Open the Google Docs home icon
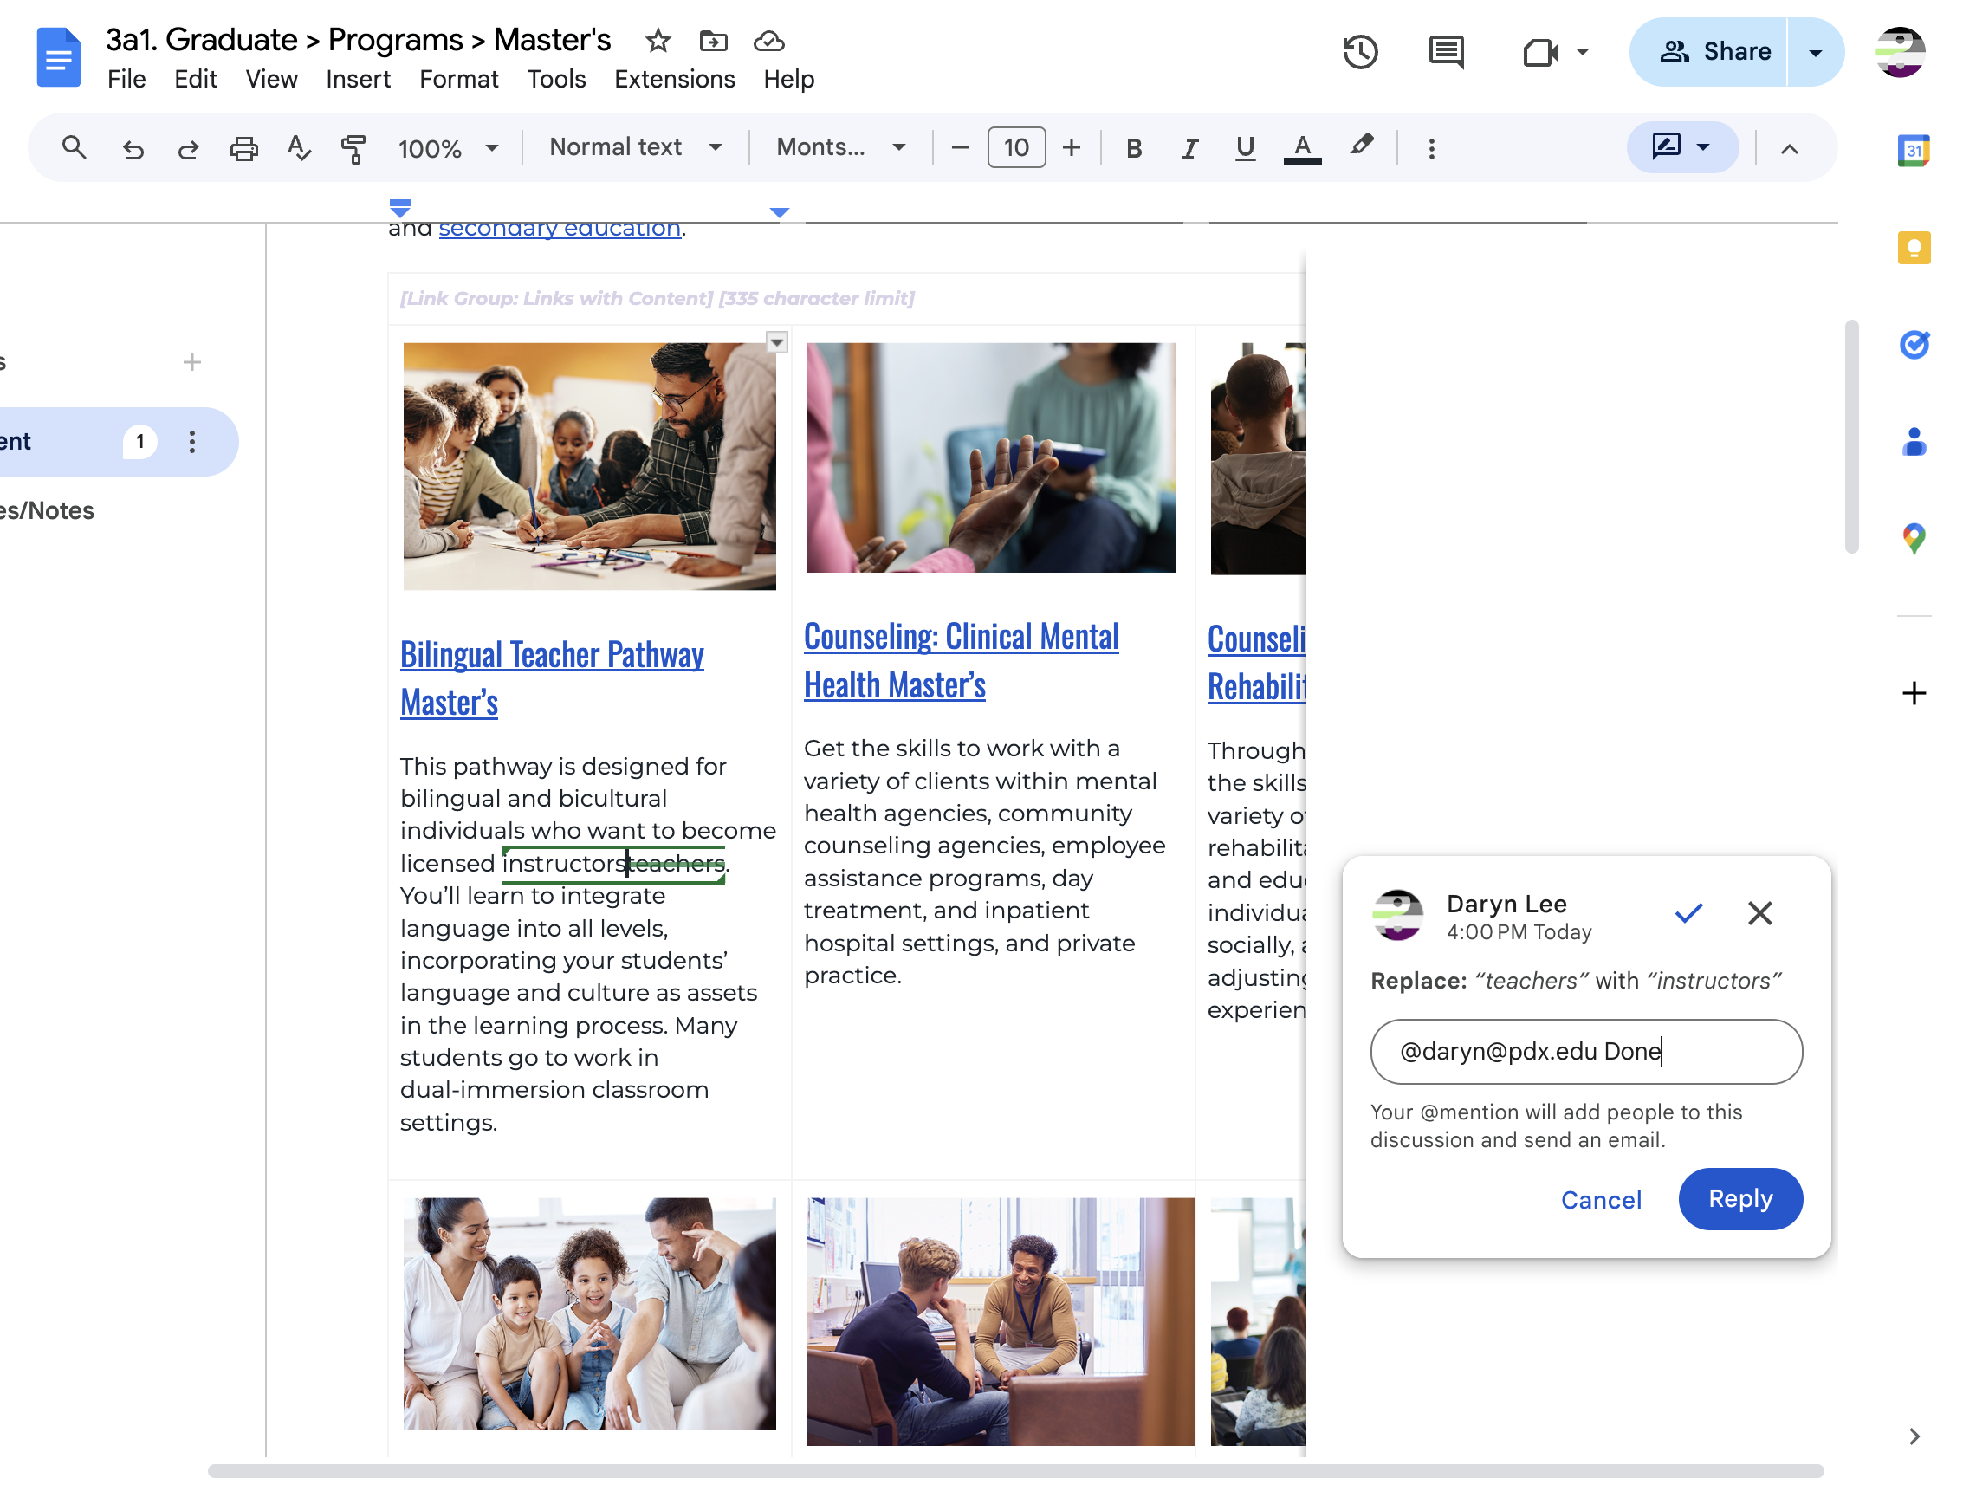The height and width of the screenshot is (1485, 1963). pos(59,57)
